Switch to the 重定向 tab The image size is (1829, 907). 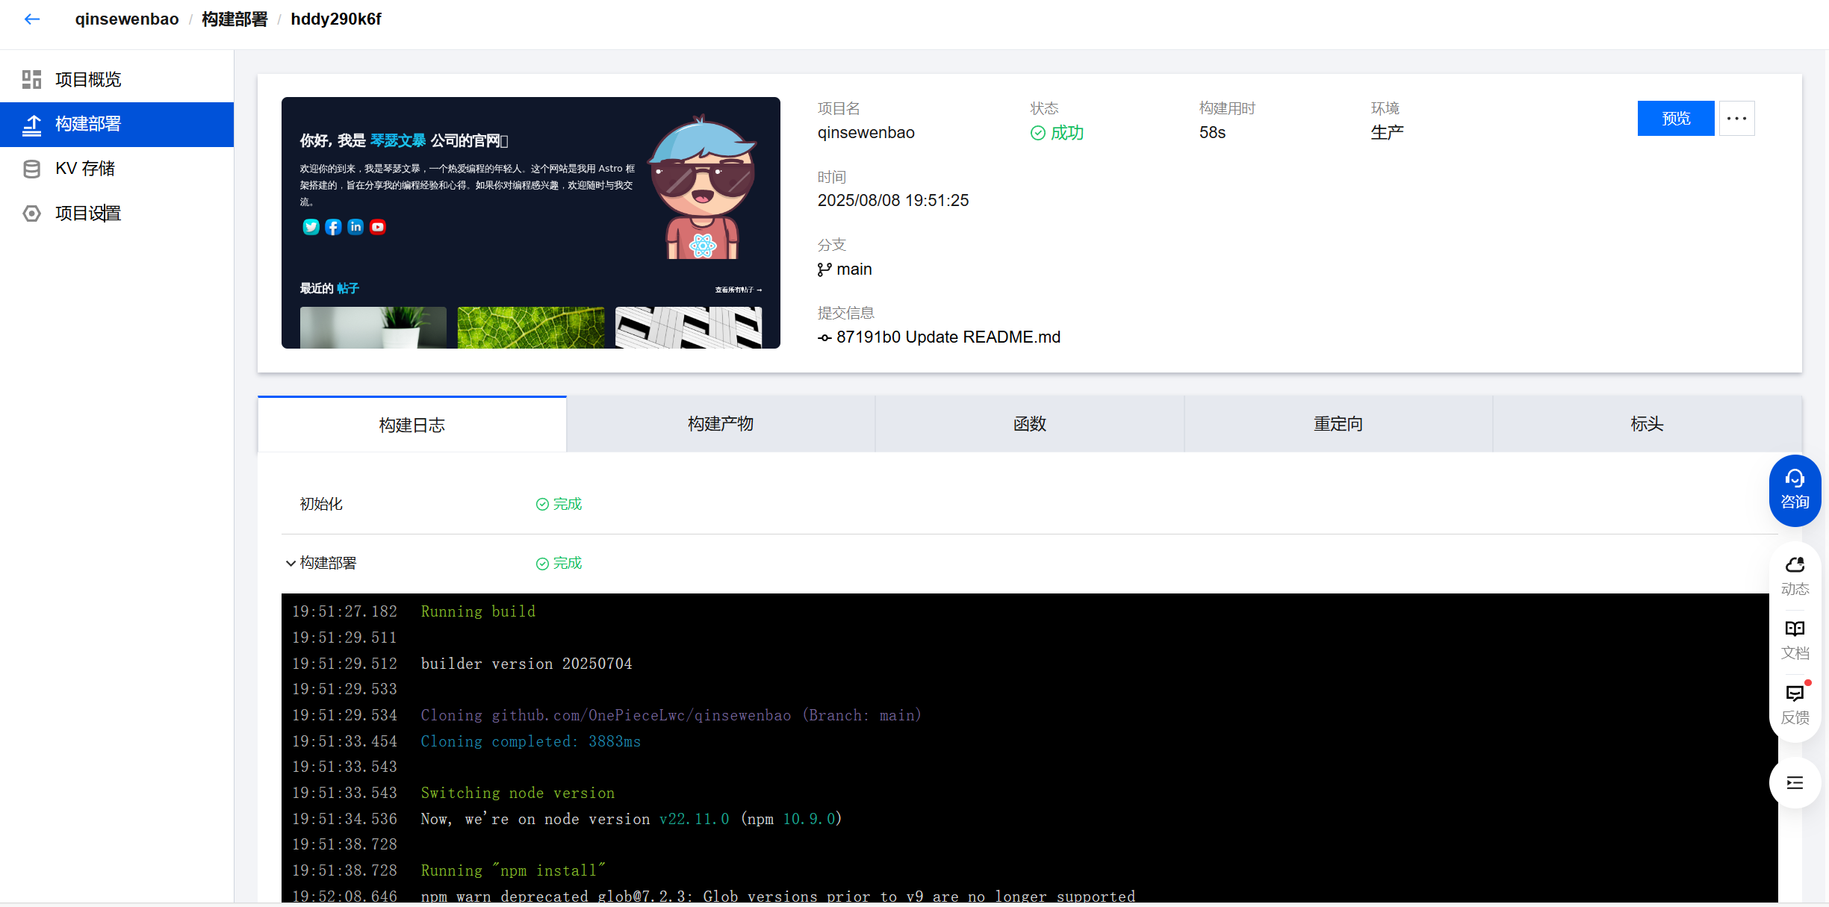[x=1338, y=424]
